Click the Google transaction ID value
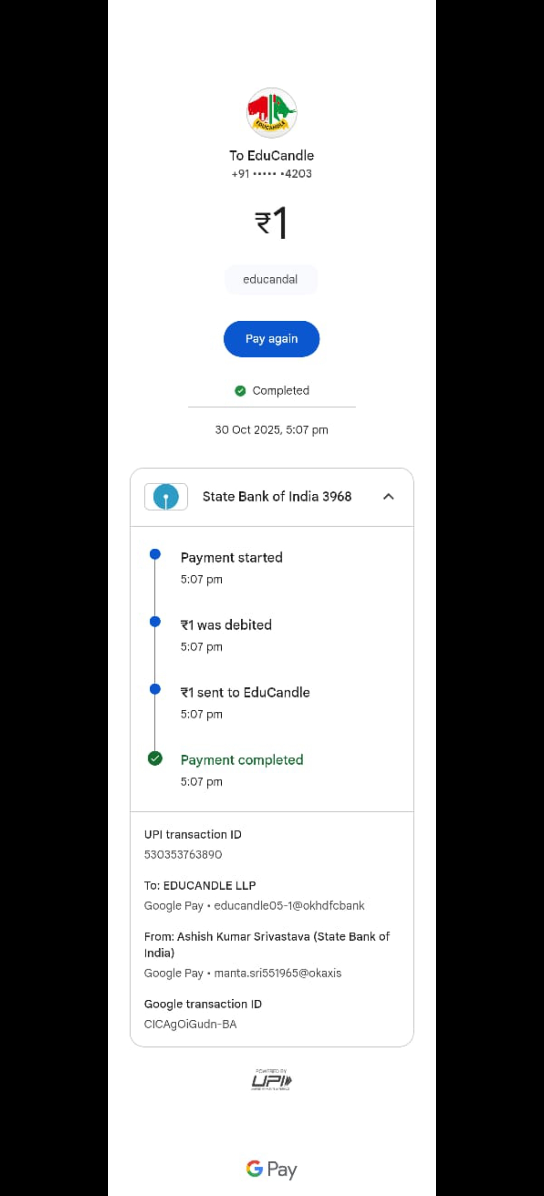This screenshot has height=1196, width=544. [190, 1024]
